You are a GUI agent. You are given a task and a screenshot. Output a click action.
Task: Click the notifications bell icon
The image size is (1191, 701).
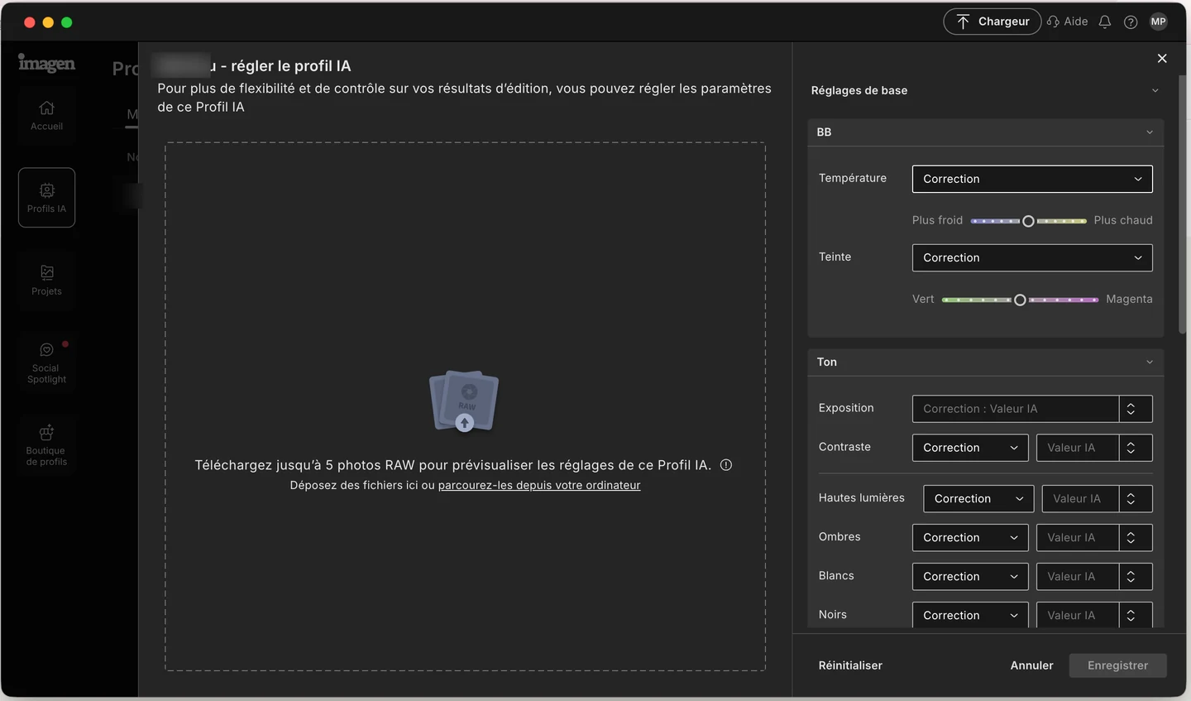[x=1104, y=22]
